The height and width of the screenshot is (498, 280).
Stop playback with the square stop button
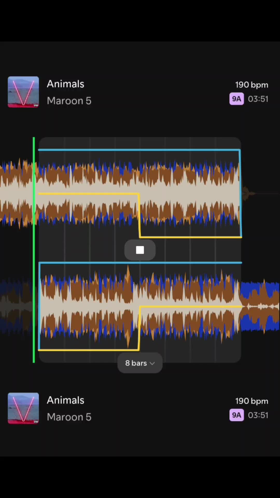140,250
